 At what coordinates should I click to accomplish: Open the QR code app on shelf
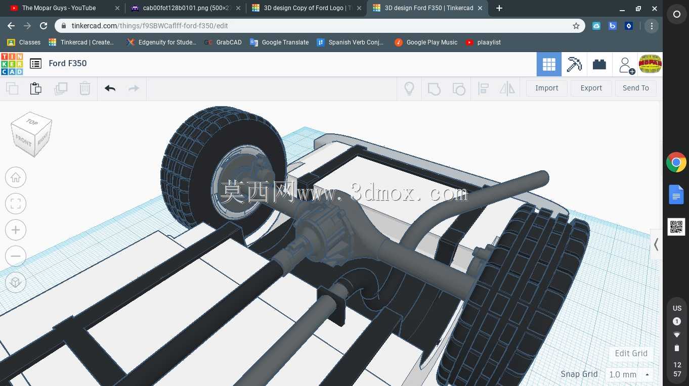pyautogui.click(x=676, y=227)
